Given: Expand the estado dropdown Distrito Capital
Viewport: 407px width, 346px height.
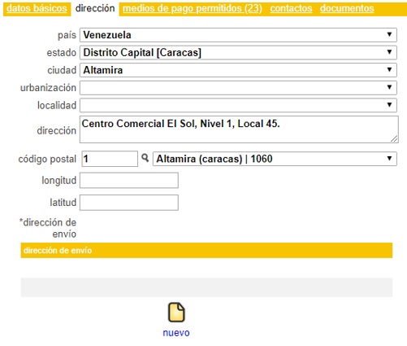Looking at the screenshot, I should tap(238, 53).
